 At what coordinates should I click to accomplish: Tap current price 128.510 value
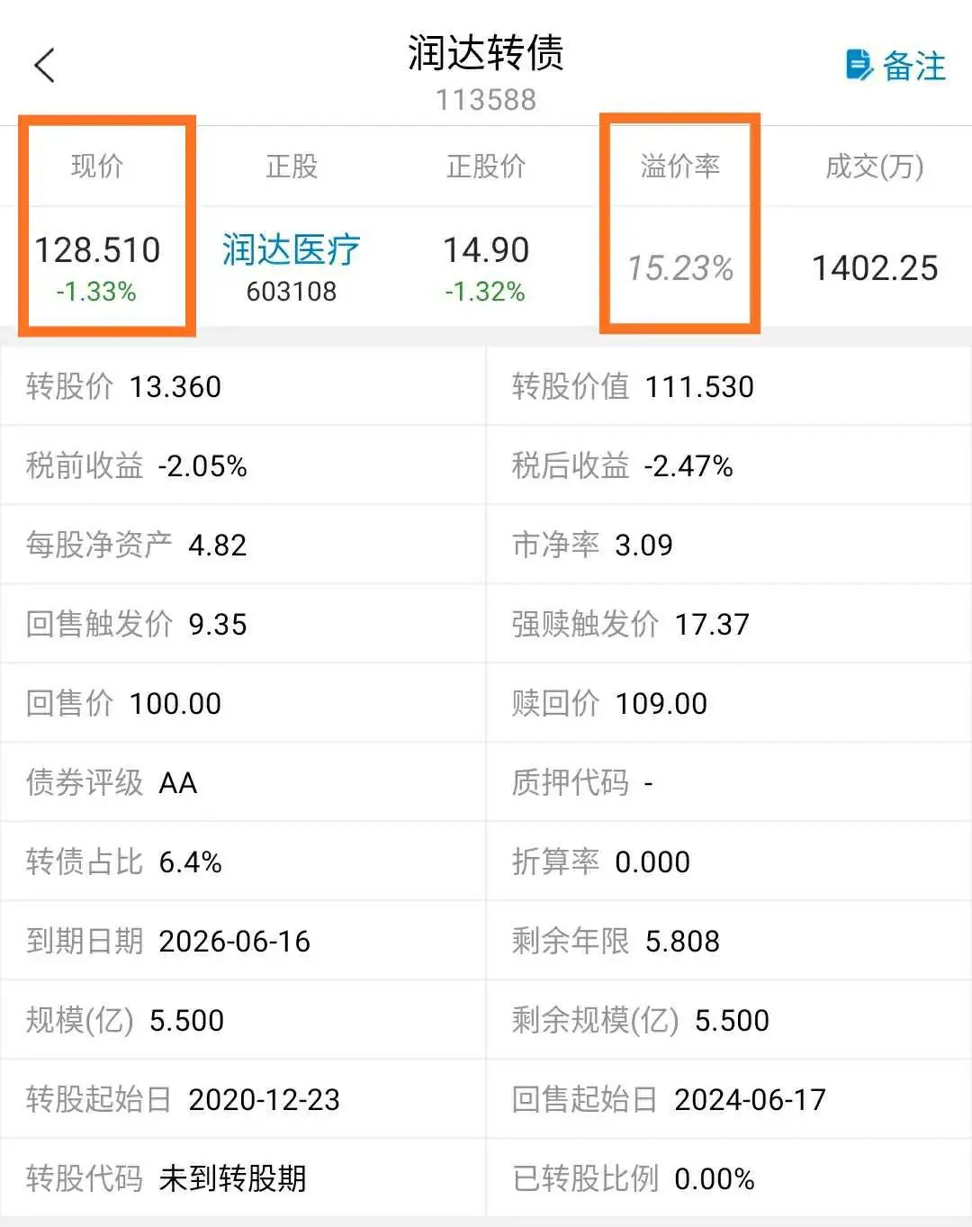pos(97,249)
